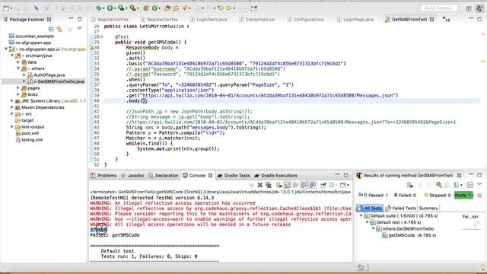Click the New wizard toolbar icon

pos(6,8)
